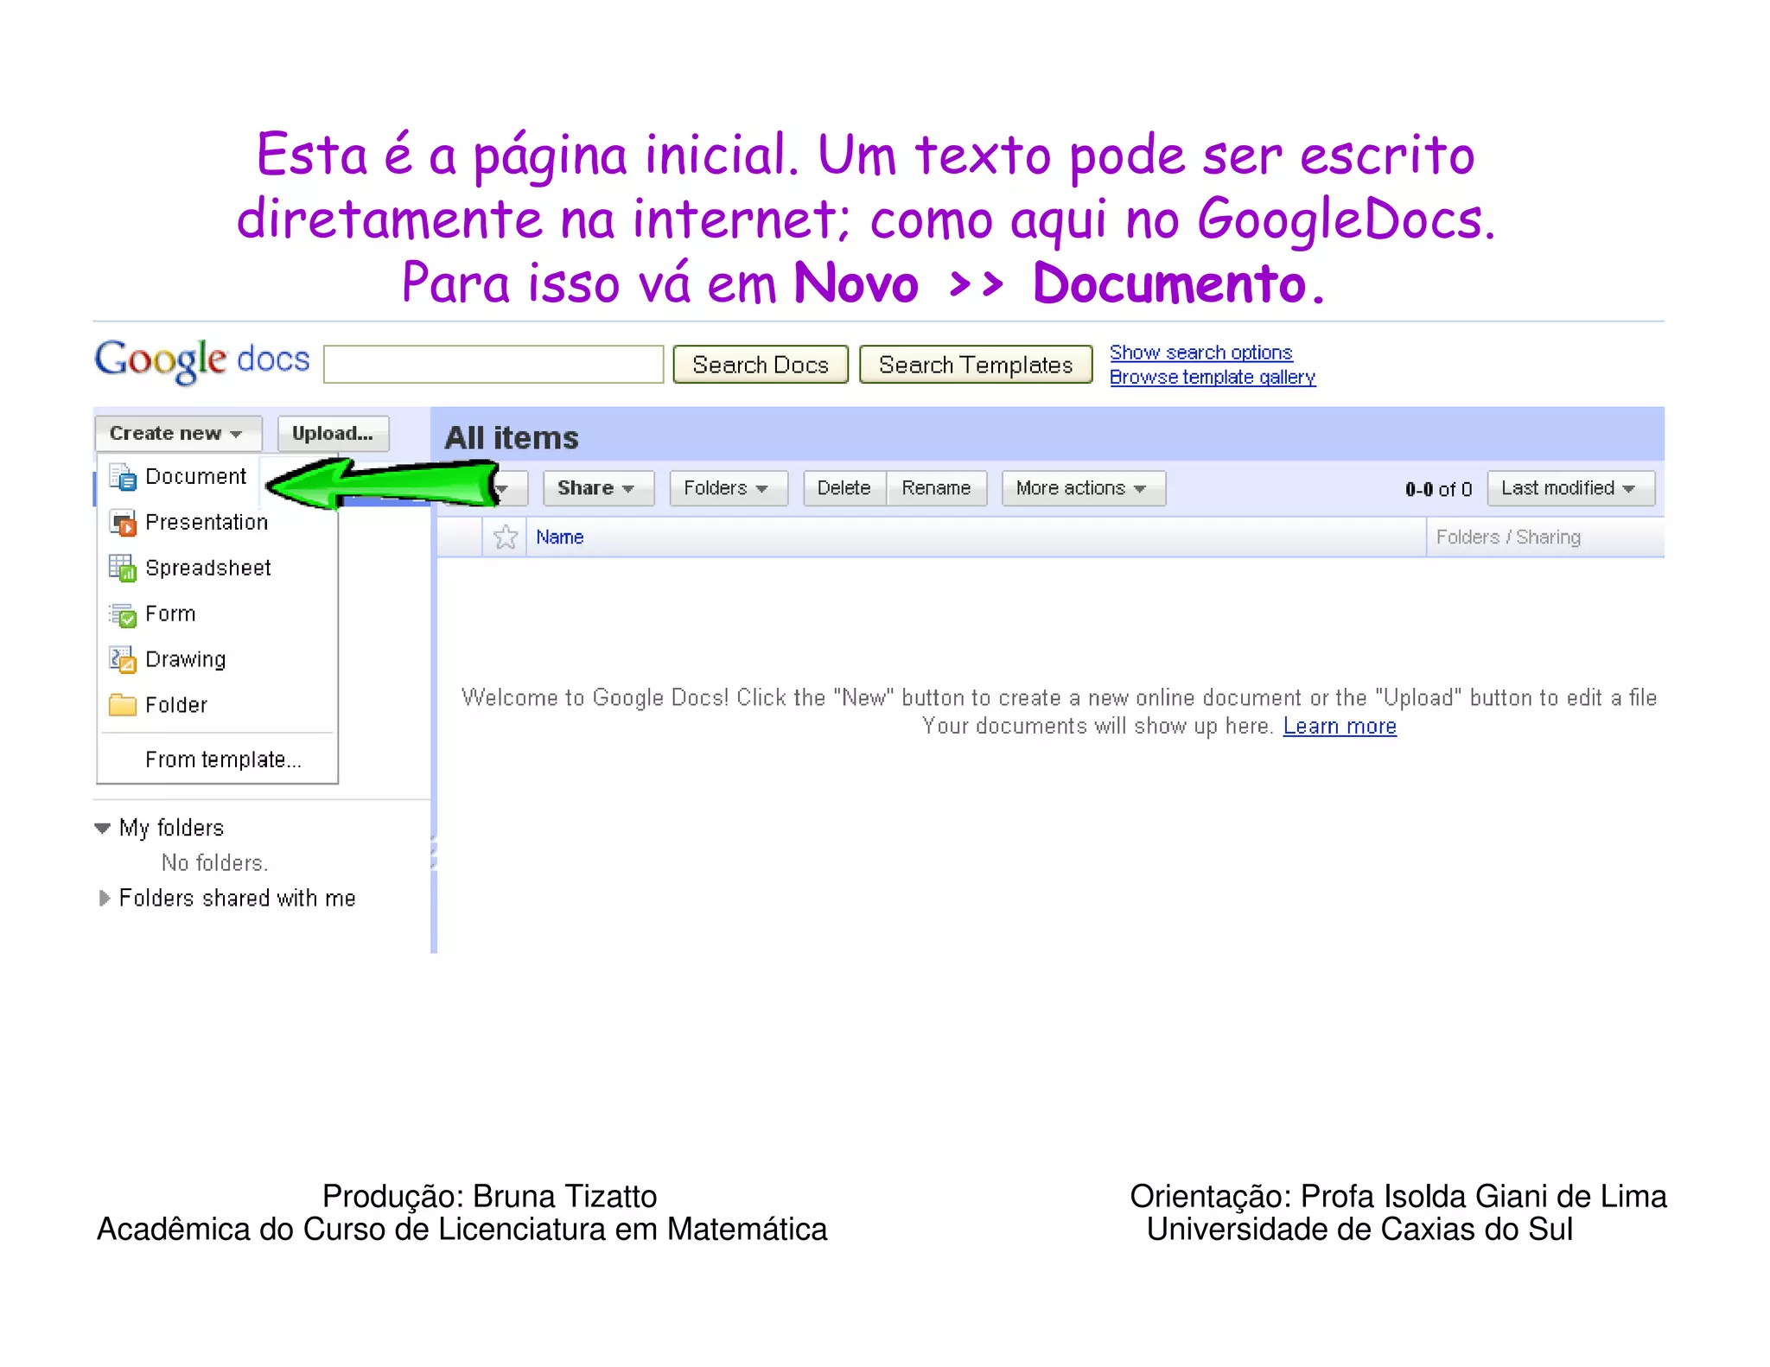Click the Spreadsheet icon in the menu
Screen dimensions: 1770x1367
[123, 568]
